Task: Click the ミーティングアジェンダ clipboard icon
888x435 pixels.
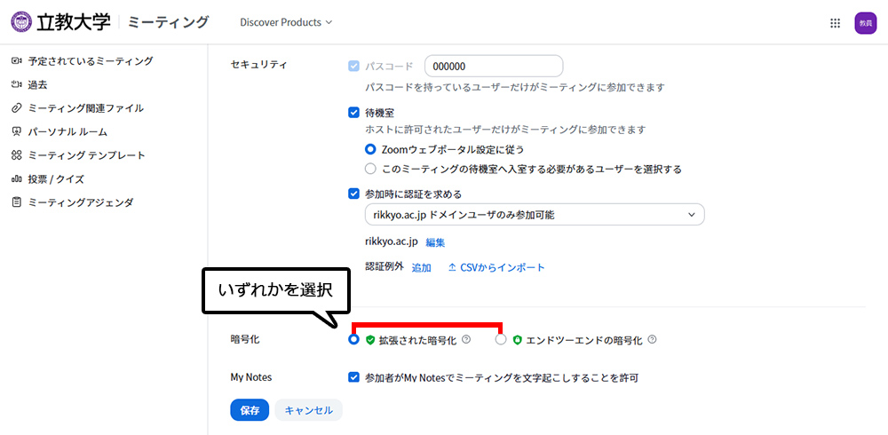Action: click(x=16, y=202)
